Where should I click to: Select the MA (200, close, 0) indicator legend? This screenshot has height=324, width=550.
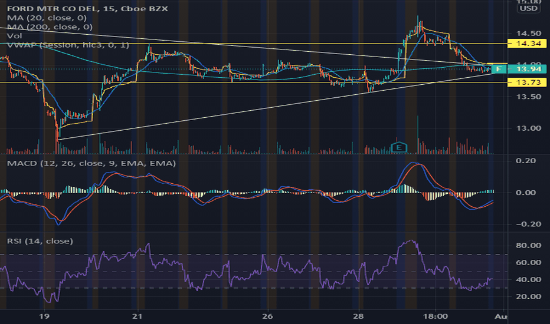point(50,27)
